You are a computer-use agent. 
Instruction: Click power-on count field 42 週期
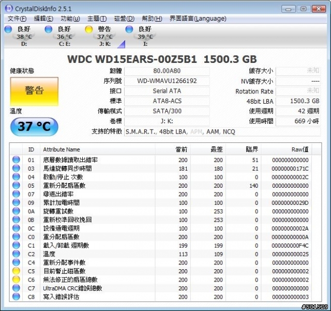[x=298, y=111]
